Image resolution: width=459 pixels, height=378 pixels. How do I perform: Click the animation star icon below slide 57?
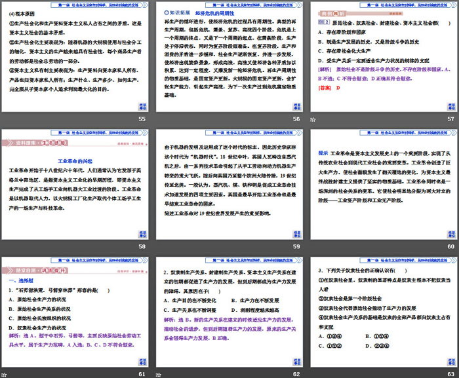(x=313, y=119)
